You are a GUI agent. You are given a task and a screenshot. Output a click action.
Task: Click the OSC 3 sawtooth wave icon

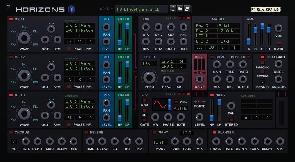24,103
